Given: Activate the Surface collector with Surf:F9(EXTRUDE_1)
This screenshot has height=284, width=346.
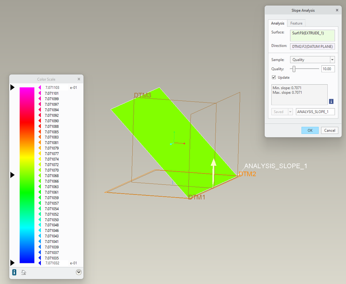Looking at the screenshot, I should tap(312, 35).
